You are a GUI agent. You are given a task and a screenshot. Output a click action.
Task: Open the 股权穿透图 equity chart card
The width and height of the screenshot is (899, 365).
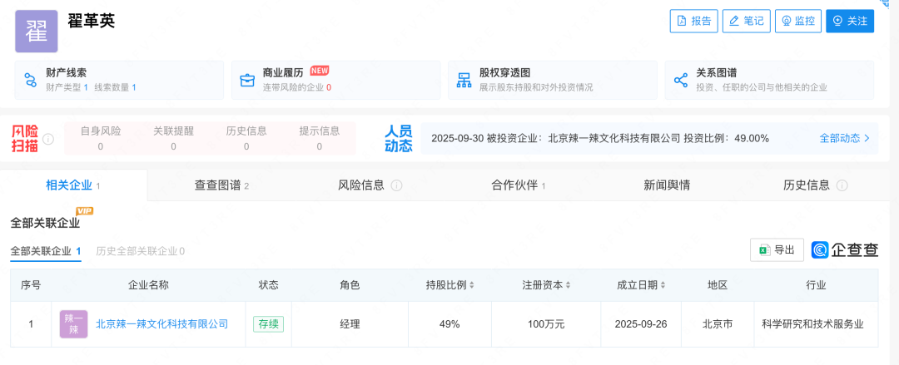(x=552, y=80)
